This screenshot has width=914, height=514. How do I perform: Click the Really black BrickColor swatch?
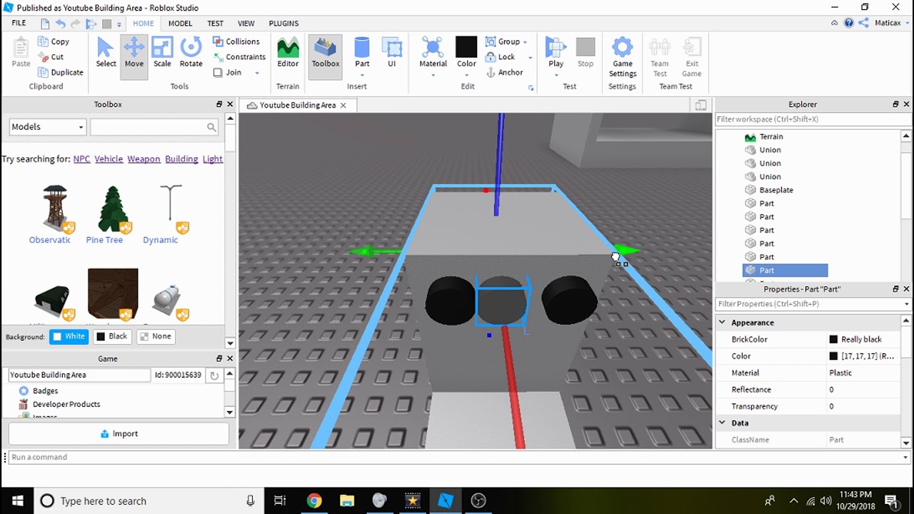point(833,340)
